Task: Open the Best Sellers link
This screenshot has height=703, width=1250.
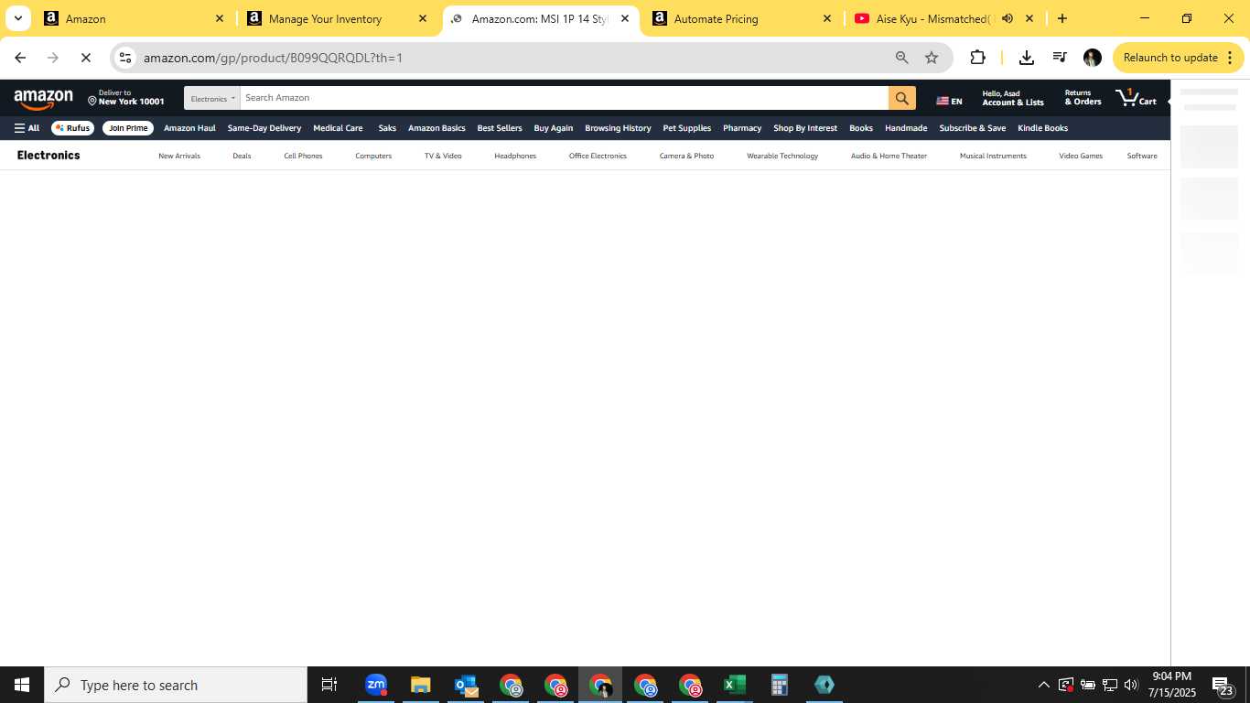Action: (x=500, y=128)
